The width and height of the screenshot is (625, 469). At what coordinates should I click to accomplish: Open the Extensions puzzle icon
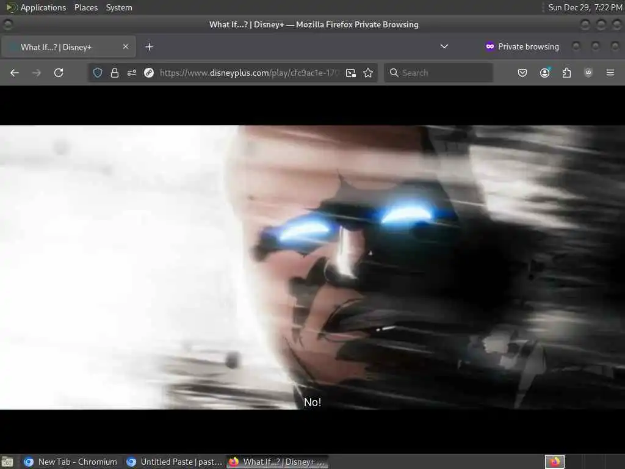(566, 73)
